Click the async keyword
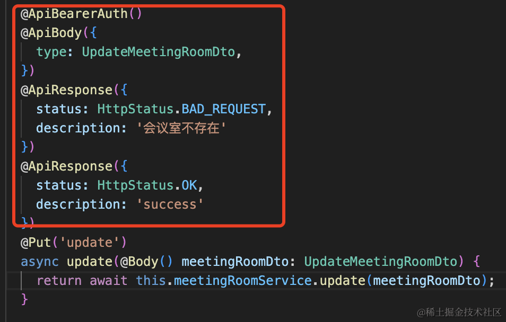506x322 pixels. [40, 262]
